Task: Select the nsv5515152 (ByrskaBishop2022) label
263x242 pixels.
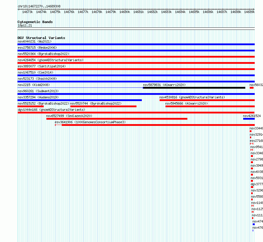Action: (x=43, y=103)
